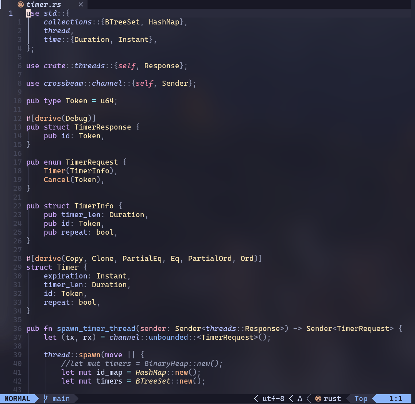
Task: Click the Rust file icon in timer.rs tab
Action: [21, 4]
